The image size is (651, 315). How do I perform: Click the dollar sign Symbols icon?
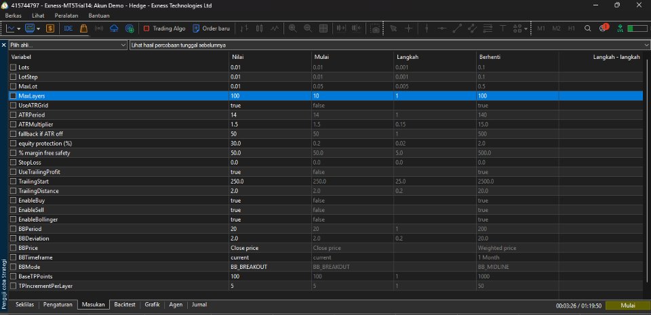point(50,28)
